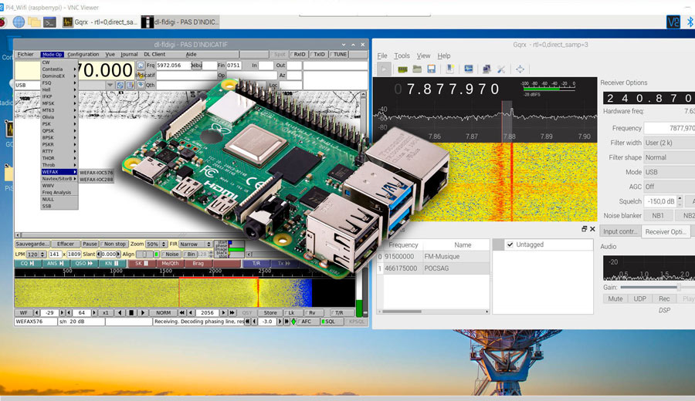The image size is (695, 401).
Task: Open Gqrx View menu
Action: [x=423, y=56]
